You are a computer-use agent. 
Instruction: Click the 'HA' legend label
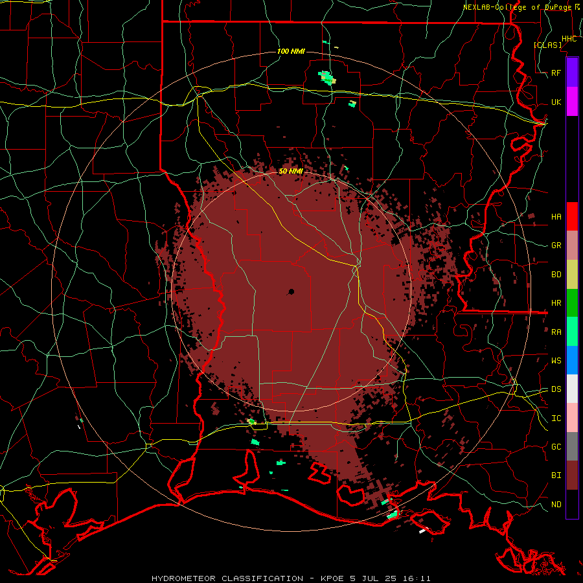[556, 216]
